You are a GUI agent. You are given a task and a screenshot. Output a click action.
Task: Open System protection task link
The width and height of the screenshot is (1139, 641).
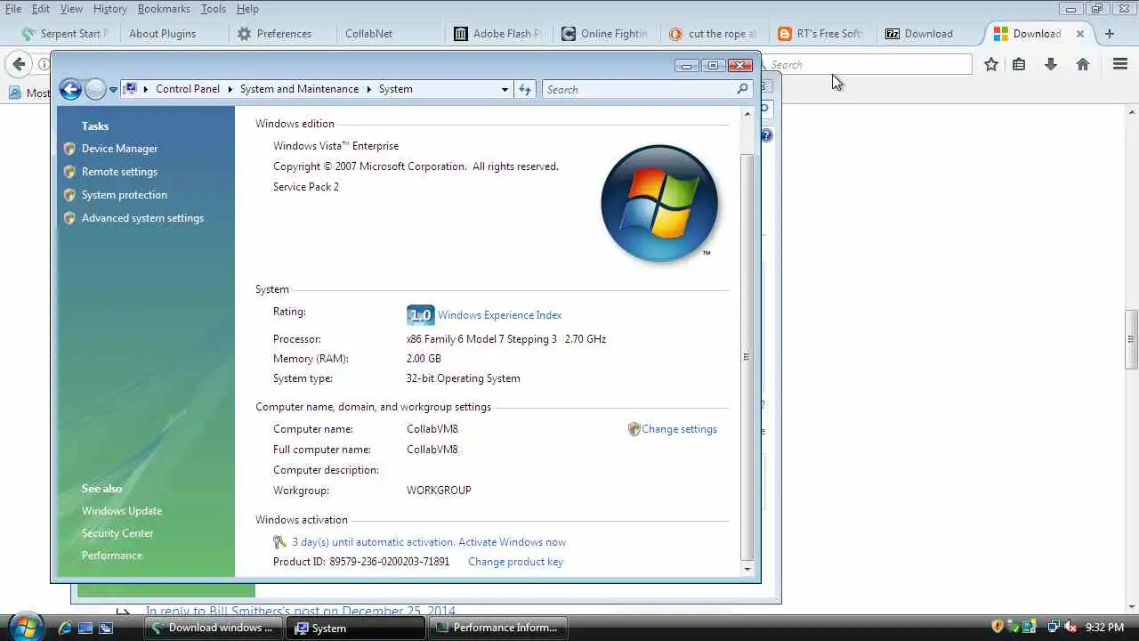(x=125, y=195)
